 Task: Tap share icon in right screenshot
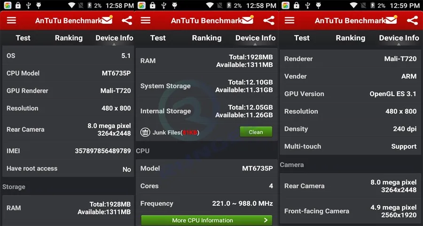click(412, 21)
